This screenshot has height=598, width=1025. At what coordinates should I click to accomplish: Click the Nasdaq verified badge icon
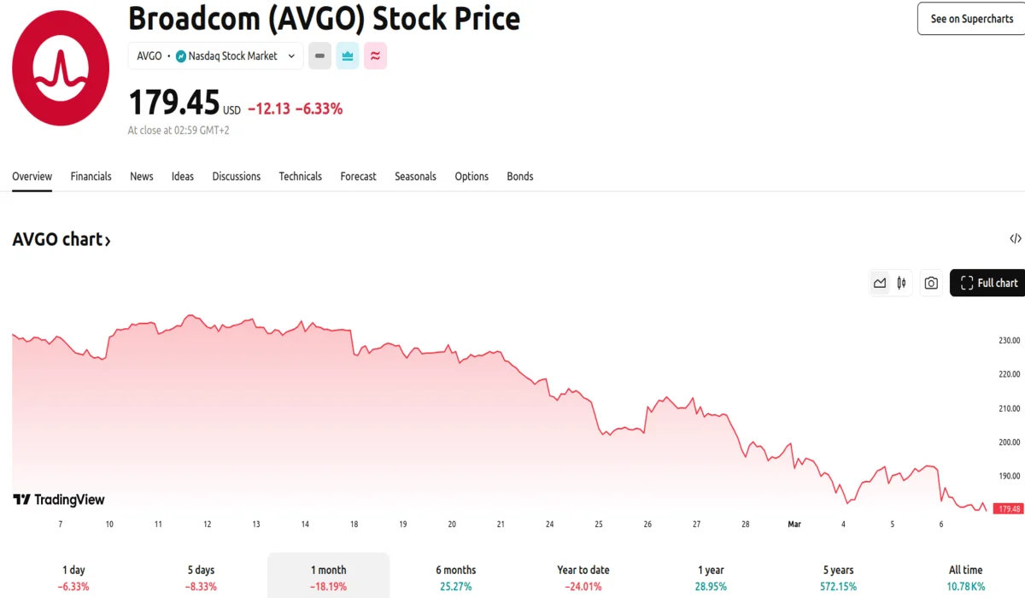(180, 56)
